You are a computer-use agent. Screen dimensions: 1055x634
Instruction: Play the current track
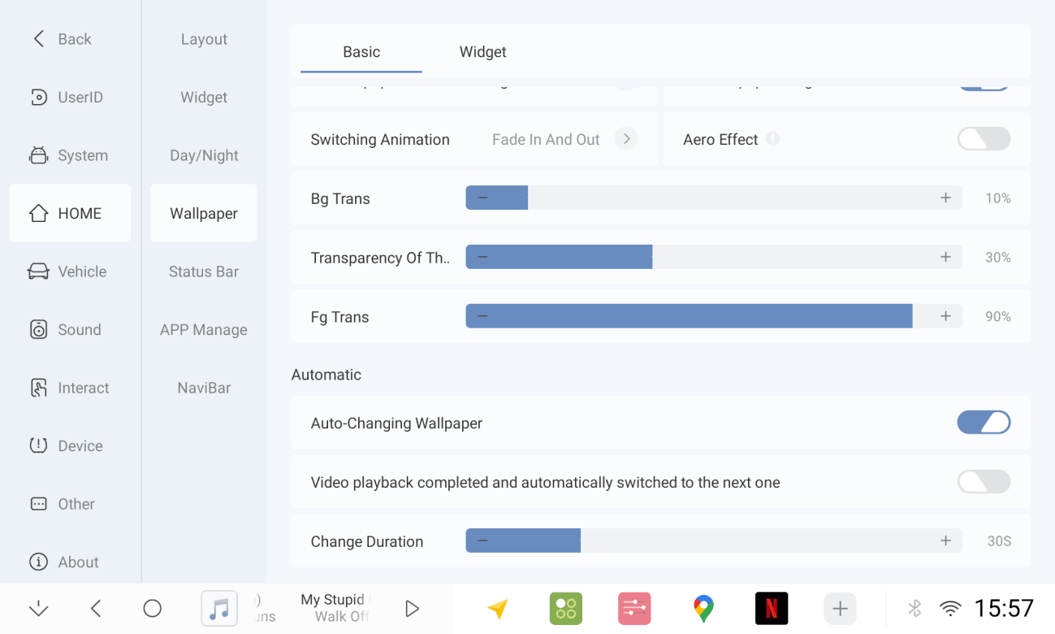tap(412, 608)
